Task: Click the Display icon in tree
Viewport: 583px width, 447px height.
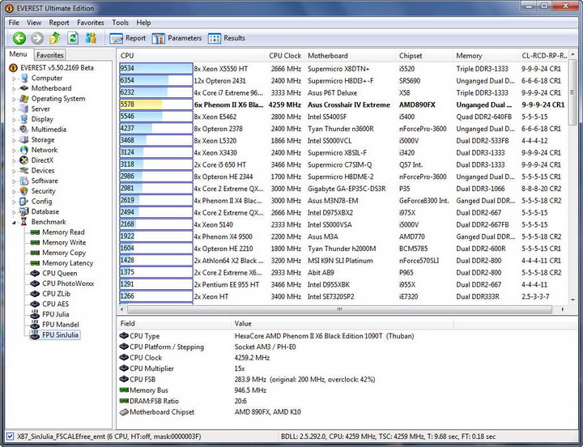Action: tap(24, 119)
